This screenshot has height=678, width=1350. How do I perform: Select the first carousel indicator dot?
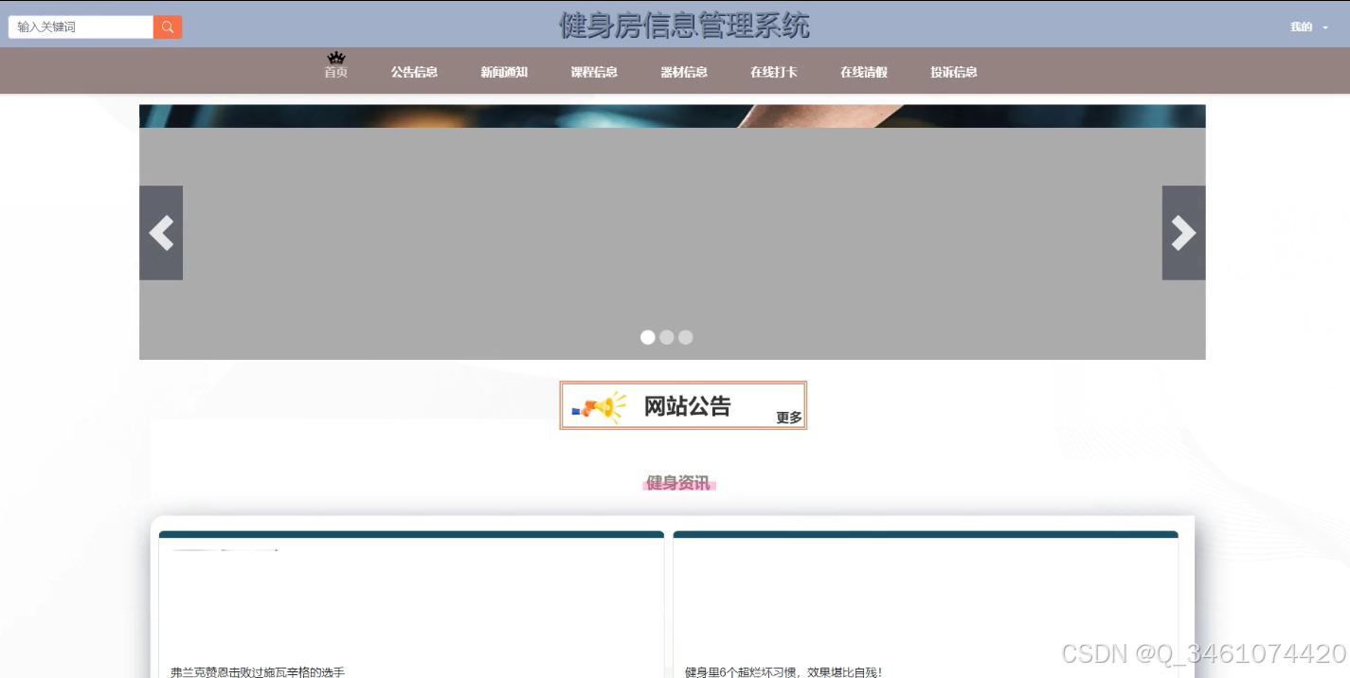click(x=648, y=337)
